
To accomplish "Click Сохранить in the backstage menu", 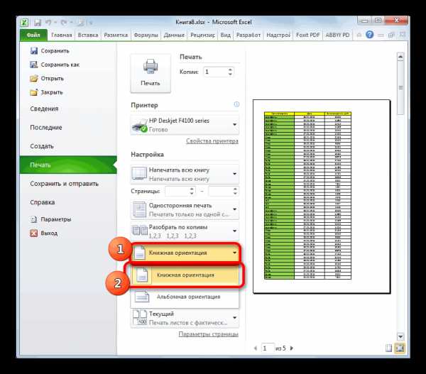I will pos(55,51).
